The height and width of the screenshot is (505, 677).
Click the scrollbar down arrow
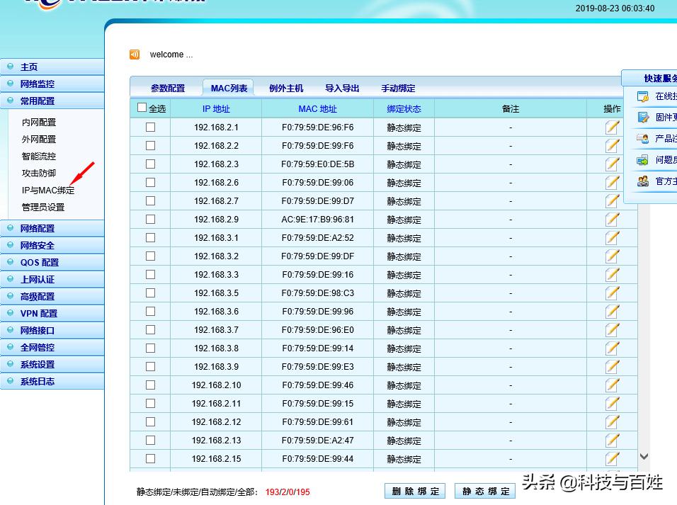pos(643,457)
